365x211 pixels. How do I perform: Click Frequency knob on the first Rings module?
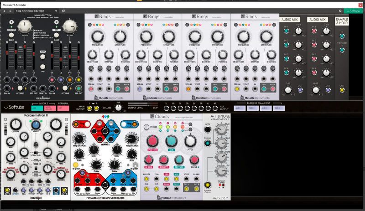[x=97, y=36]
